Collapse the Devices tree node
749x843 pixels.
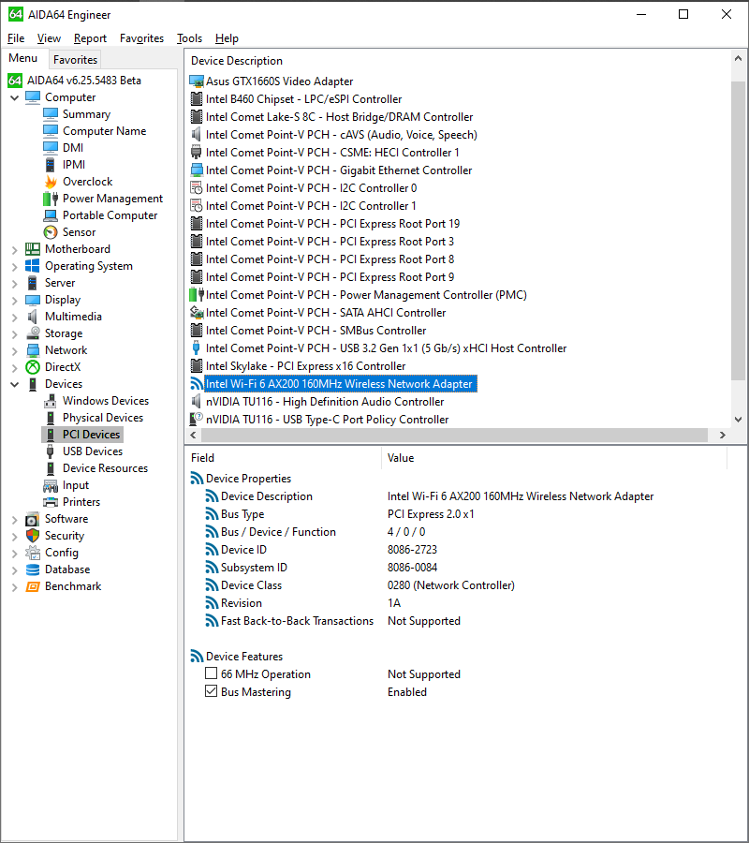14,384
